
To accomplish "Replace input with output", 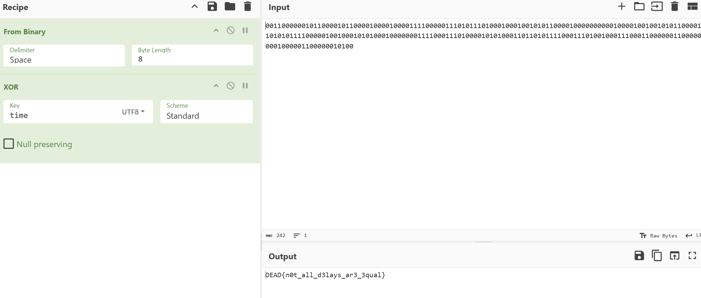I will click(674, 256).
